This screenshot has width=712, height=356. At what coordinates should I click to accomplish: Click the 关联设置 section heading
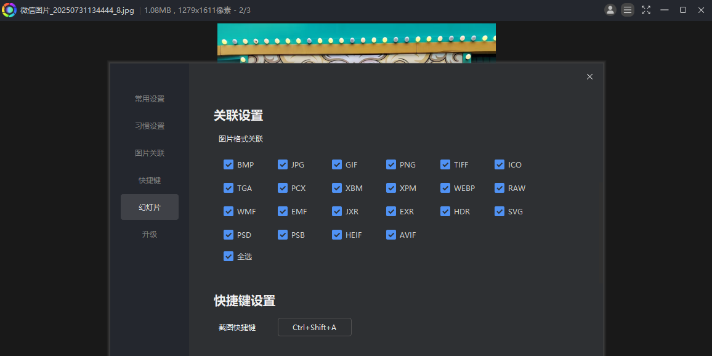pyautogui.click(x=238, y=115)
